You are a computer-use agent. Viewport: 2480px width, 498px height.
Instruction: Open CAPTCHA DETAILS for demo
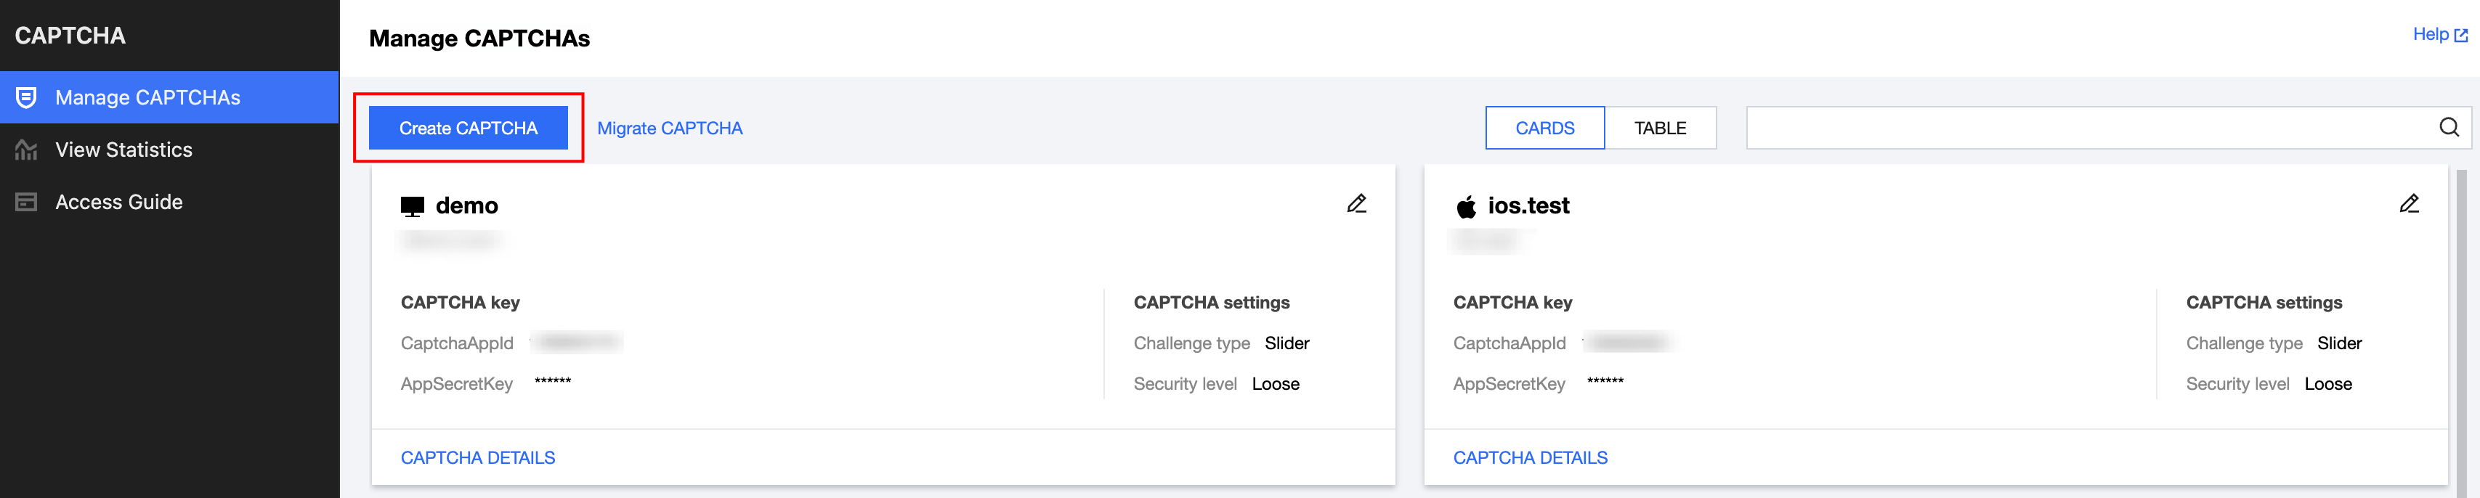point(477,457)
